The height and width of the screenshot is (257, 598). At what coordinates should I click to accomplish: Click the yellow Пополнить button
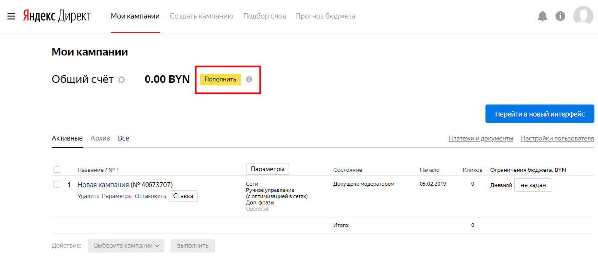tap(220, 79)
